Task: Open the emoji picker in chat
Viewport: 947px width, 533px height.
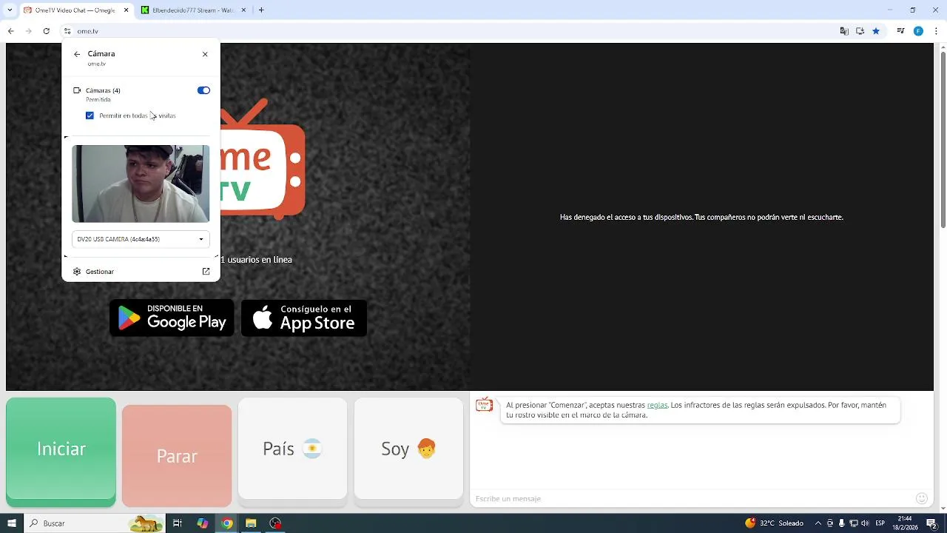Action: coord(922,498)
